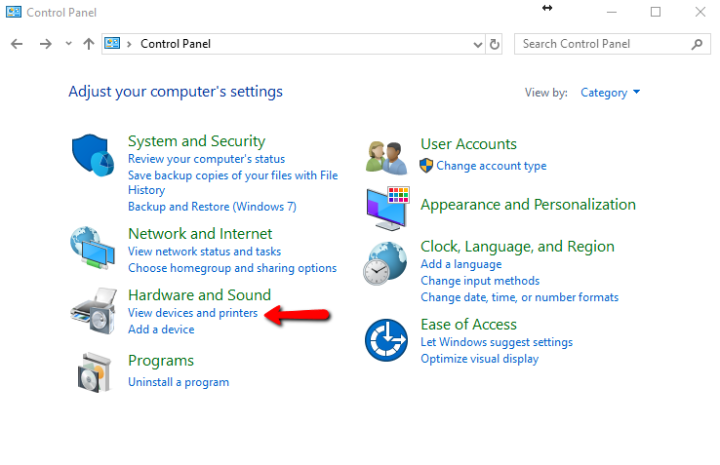720x465 pixels.
Task: Click the search magnifier icon
Action: coord(697,44)
